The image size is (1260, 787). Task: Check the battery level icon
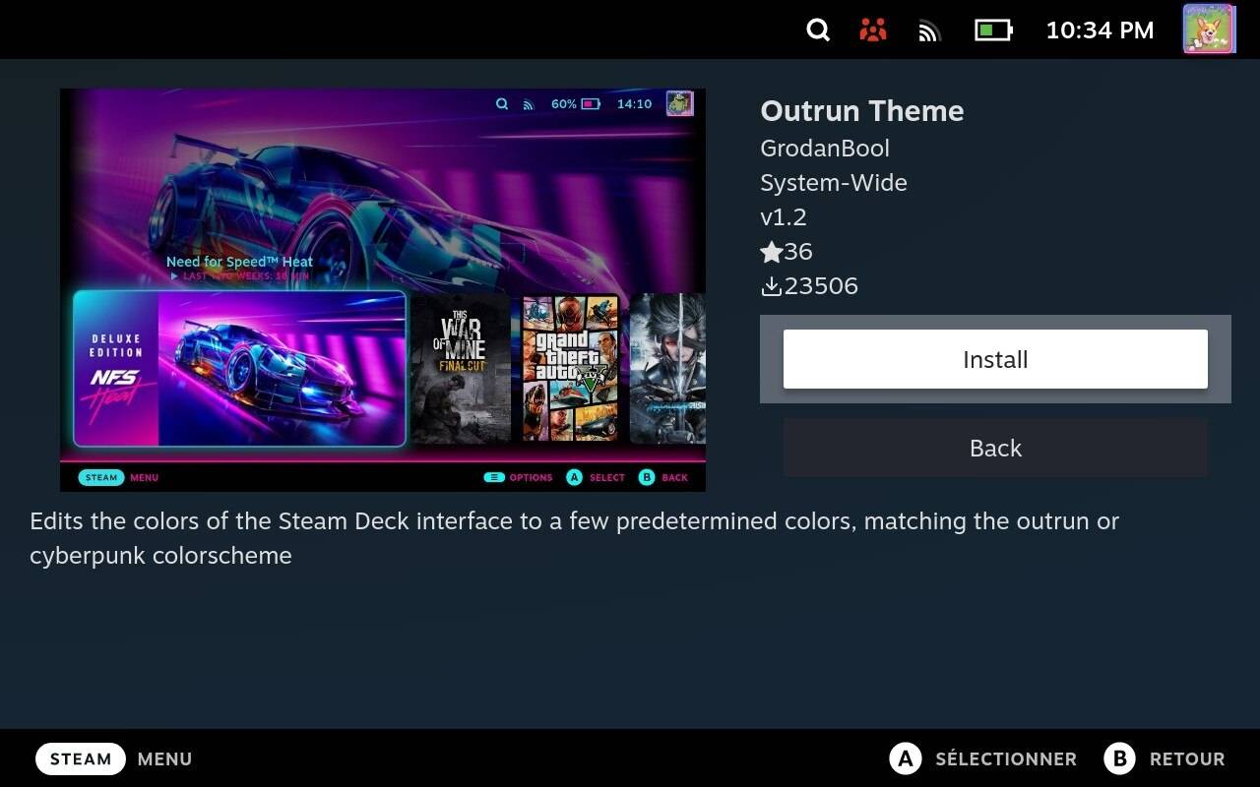tap(993, 30)
